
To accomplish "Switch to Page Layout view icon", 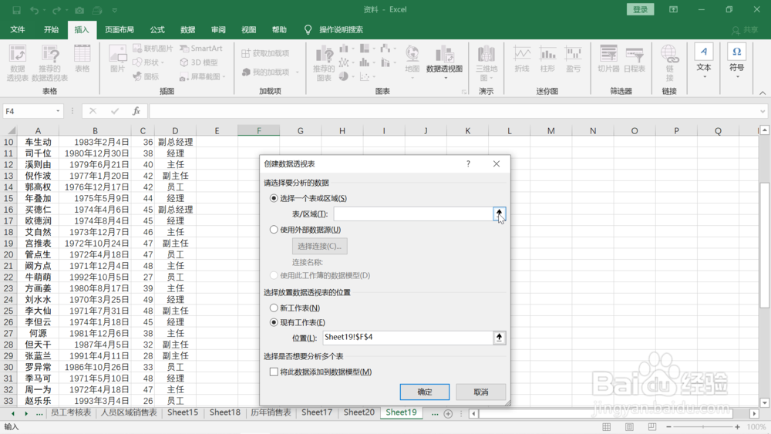I will (x=629, y=426).
